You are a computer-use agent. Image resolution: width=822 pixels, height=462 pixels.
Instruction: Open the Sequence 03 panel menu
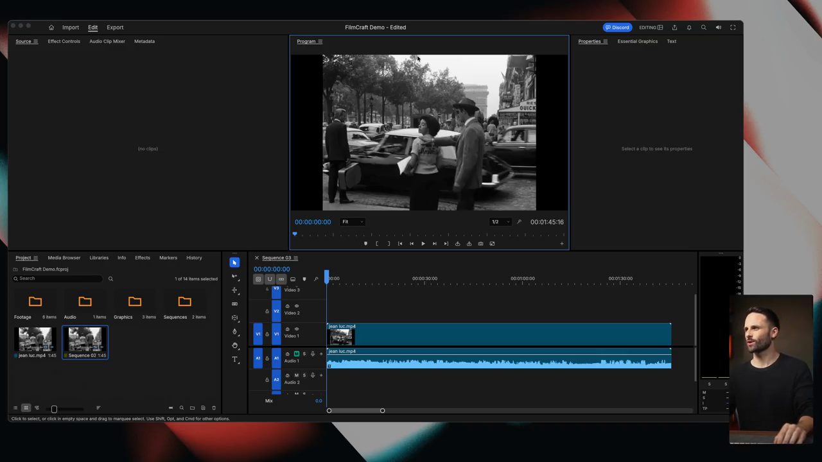[x=295, y=258]
